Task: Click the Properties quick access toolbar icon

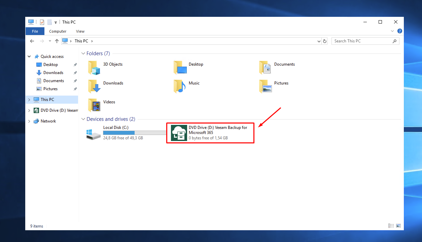Action: tap(42, 22)
